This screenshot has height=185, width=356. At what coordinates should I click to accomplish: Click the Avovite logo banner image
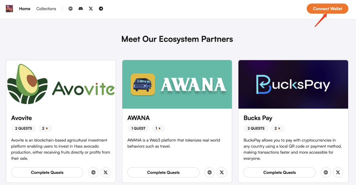click(x=61, y=84)
